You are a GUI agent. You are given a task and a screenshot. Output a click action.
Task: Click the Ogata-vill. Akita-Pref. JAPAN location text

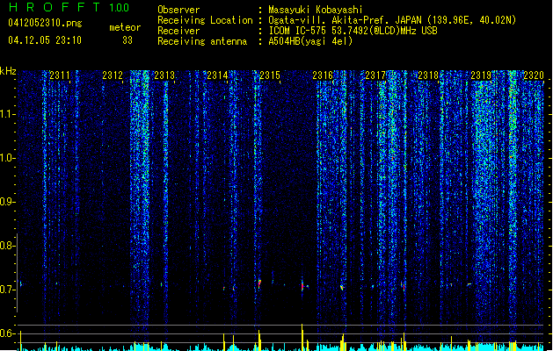[392, 20]
